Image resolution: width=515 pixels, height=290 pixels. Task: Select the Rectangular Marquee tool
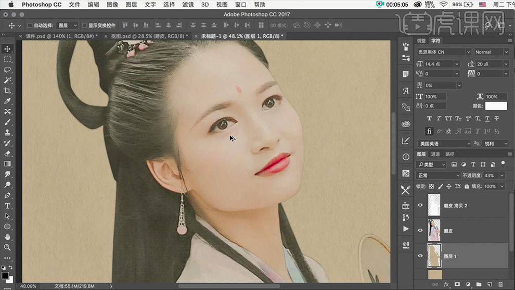pos(7,59)
